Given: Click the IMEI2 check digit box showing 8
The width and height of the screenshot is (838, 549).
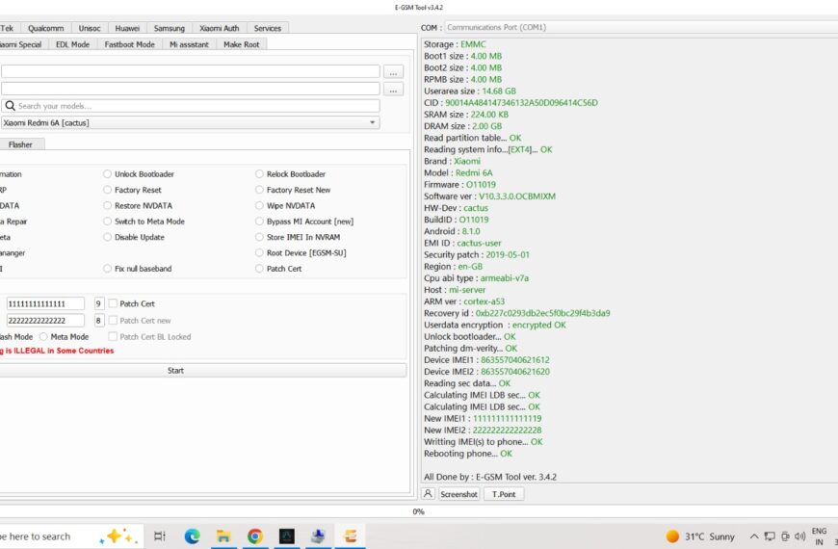Looking at the screenshot, I should click(x=99, y=320).
